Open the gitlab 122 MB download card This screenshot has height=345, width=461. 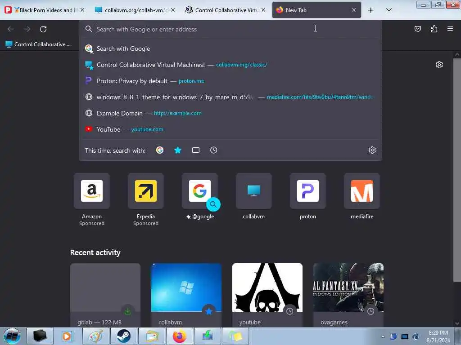[x=105, y=295]
